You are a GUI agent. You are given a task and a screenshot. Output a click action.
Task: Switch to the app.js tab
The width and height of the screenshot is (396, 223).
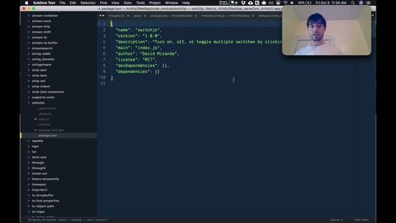coord(137,15)
